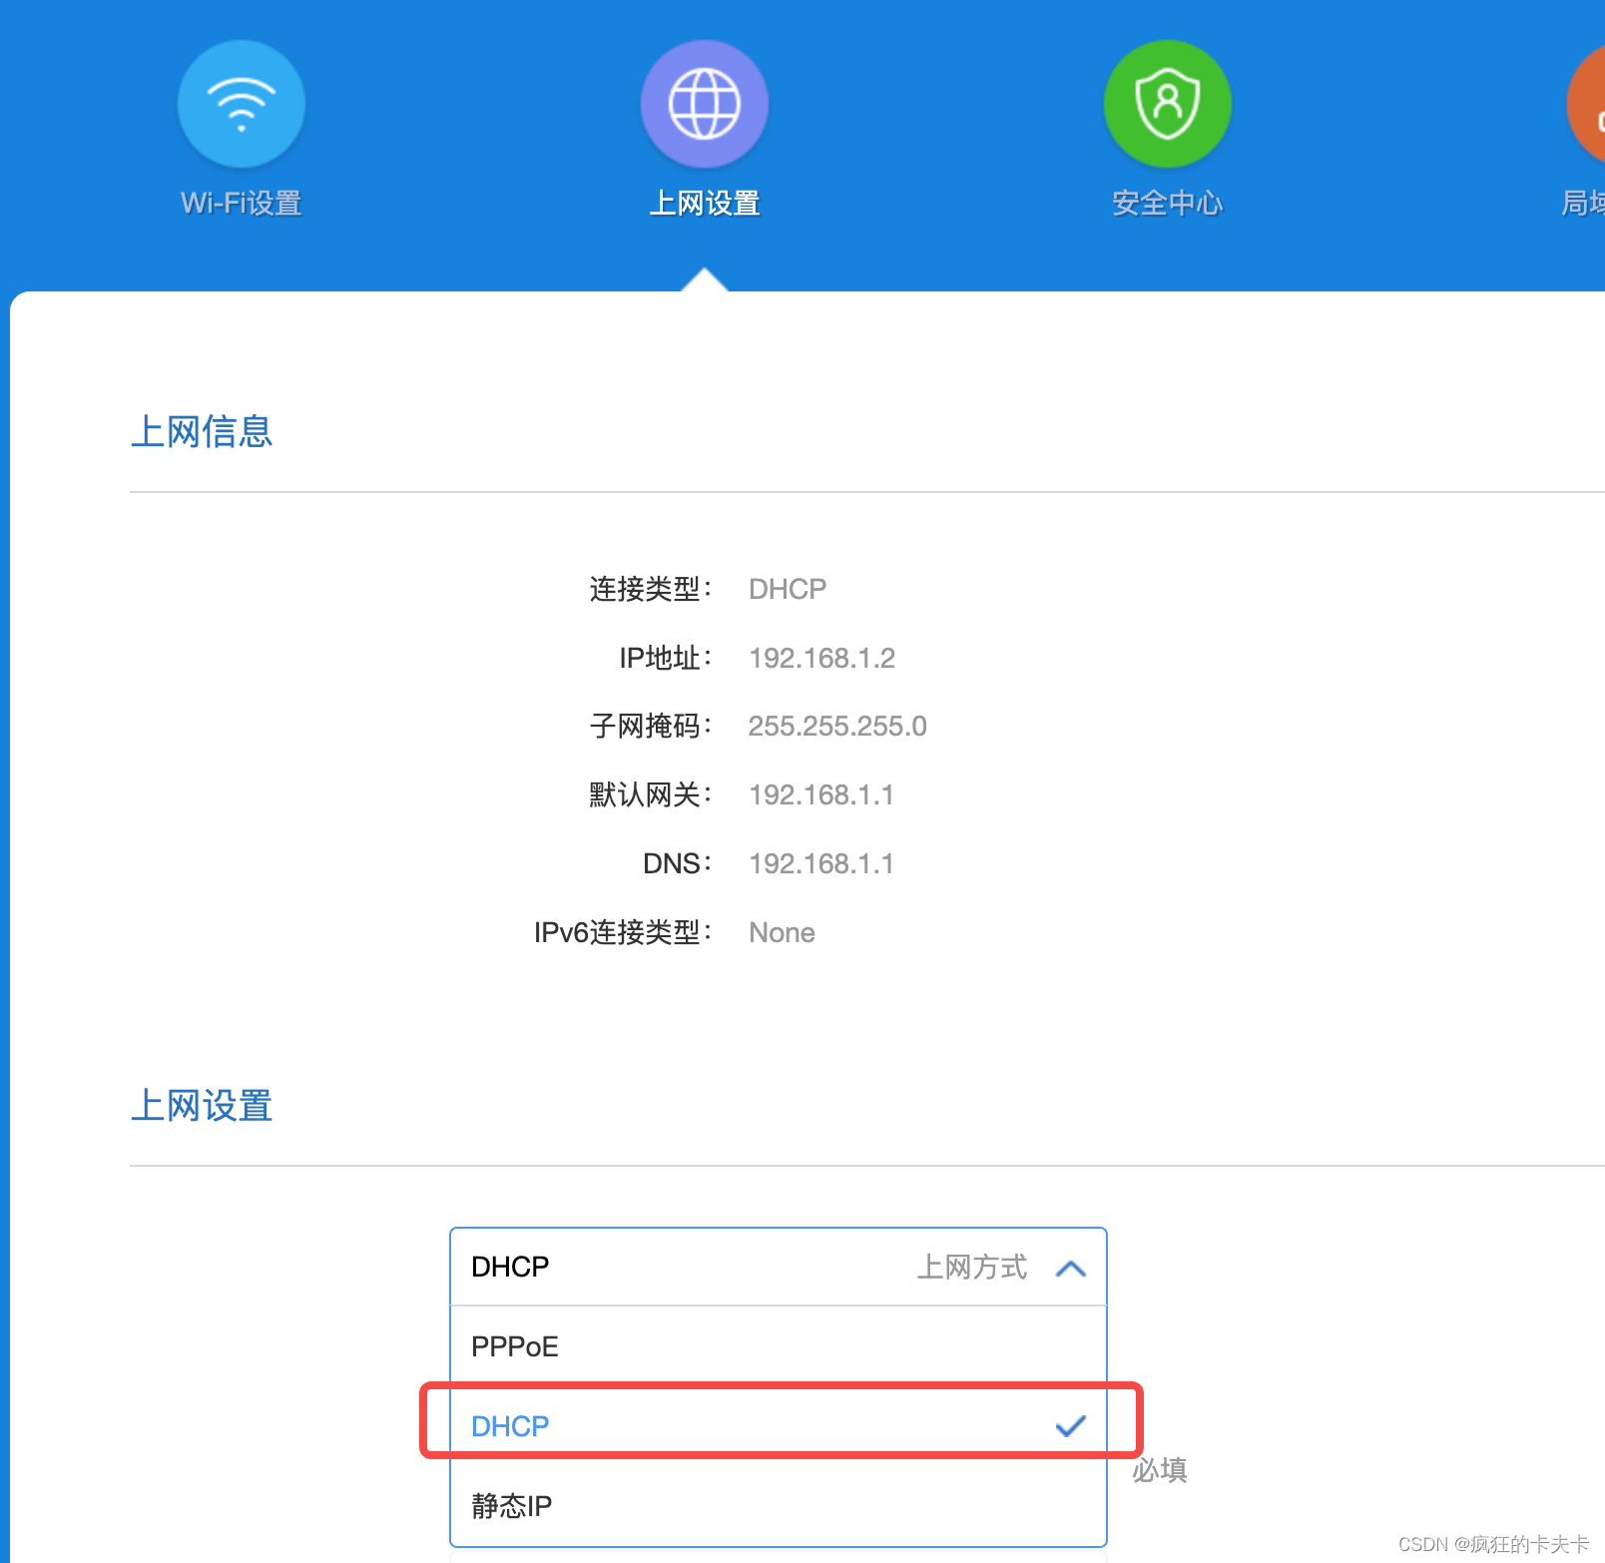
Task: Click the IP地址 value 192.168.1.2
Action: [x=821, y=658]
